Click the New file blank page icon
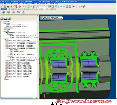 3,6
